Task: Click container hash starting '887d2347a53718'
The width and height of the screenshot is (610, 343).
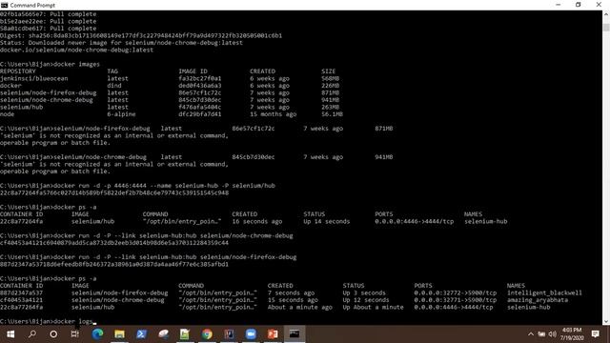Action: (114, 264)
